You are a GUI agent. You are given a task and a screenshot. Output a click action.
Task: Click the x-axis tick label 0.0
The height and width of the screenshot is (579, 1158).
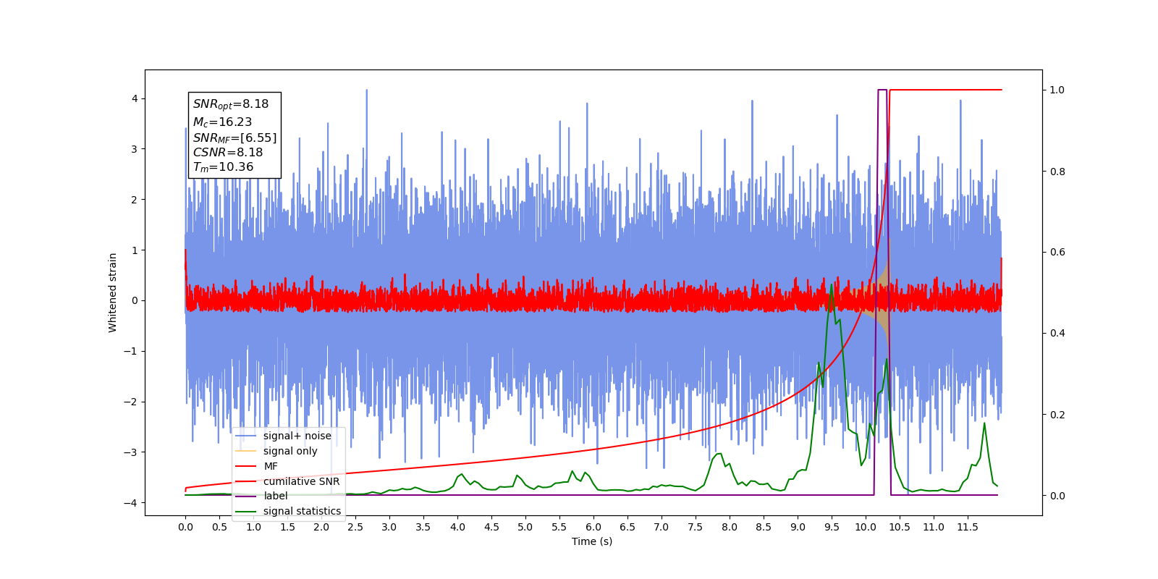[x=185, y=527]
